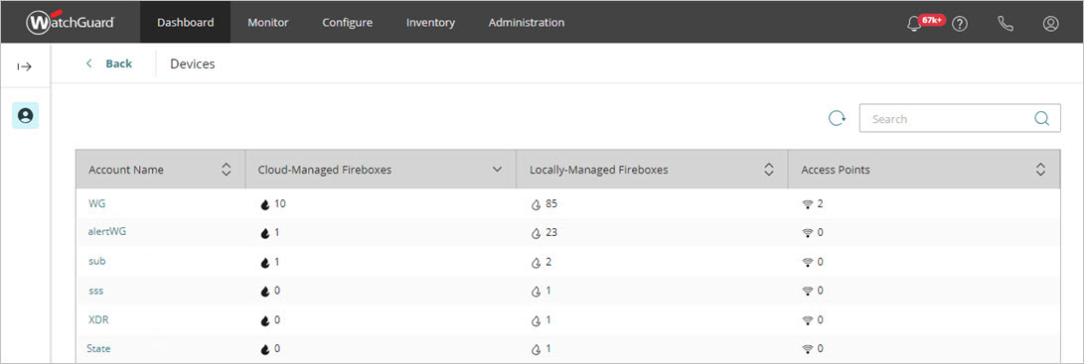Click the Wi-Fi icon in the sss row
The height and width of the screenshot is (364, 1084).
(x=807, y=292)
